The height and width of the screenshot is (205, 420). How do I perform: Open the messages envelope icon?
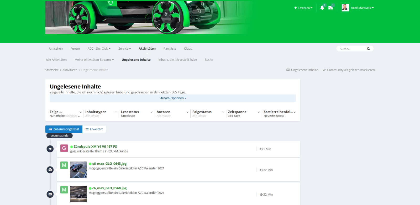[x=330, y=8]
